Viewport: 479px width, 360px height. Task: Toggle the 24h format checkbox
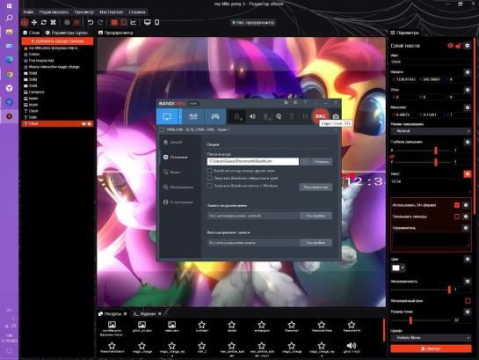[x=457, y=205]
